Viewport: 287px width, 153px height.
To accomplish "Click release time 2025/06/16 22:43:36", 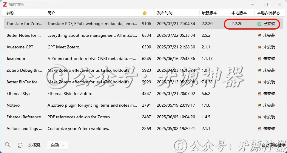I will [176, 59].
